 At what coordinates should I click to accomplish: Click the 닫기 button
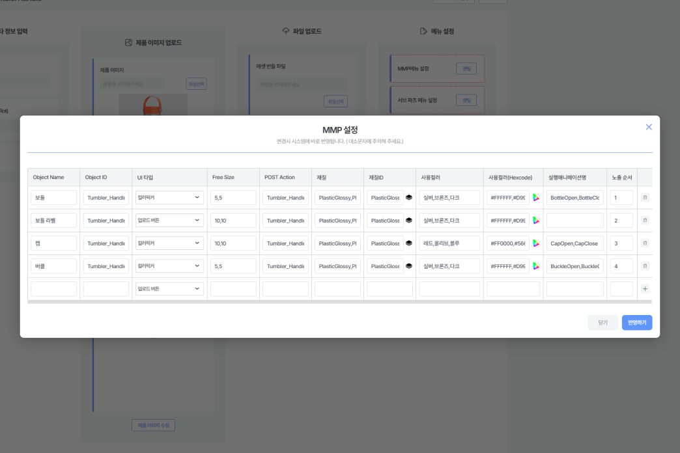pos(602,323)
